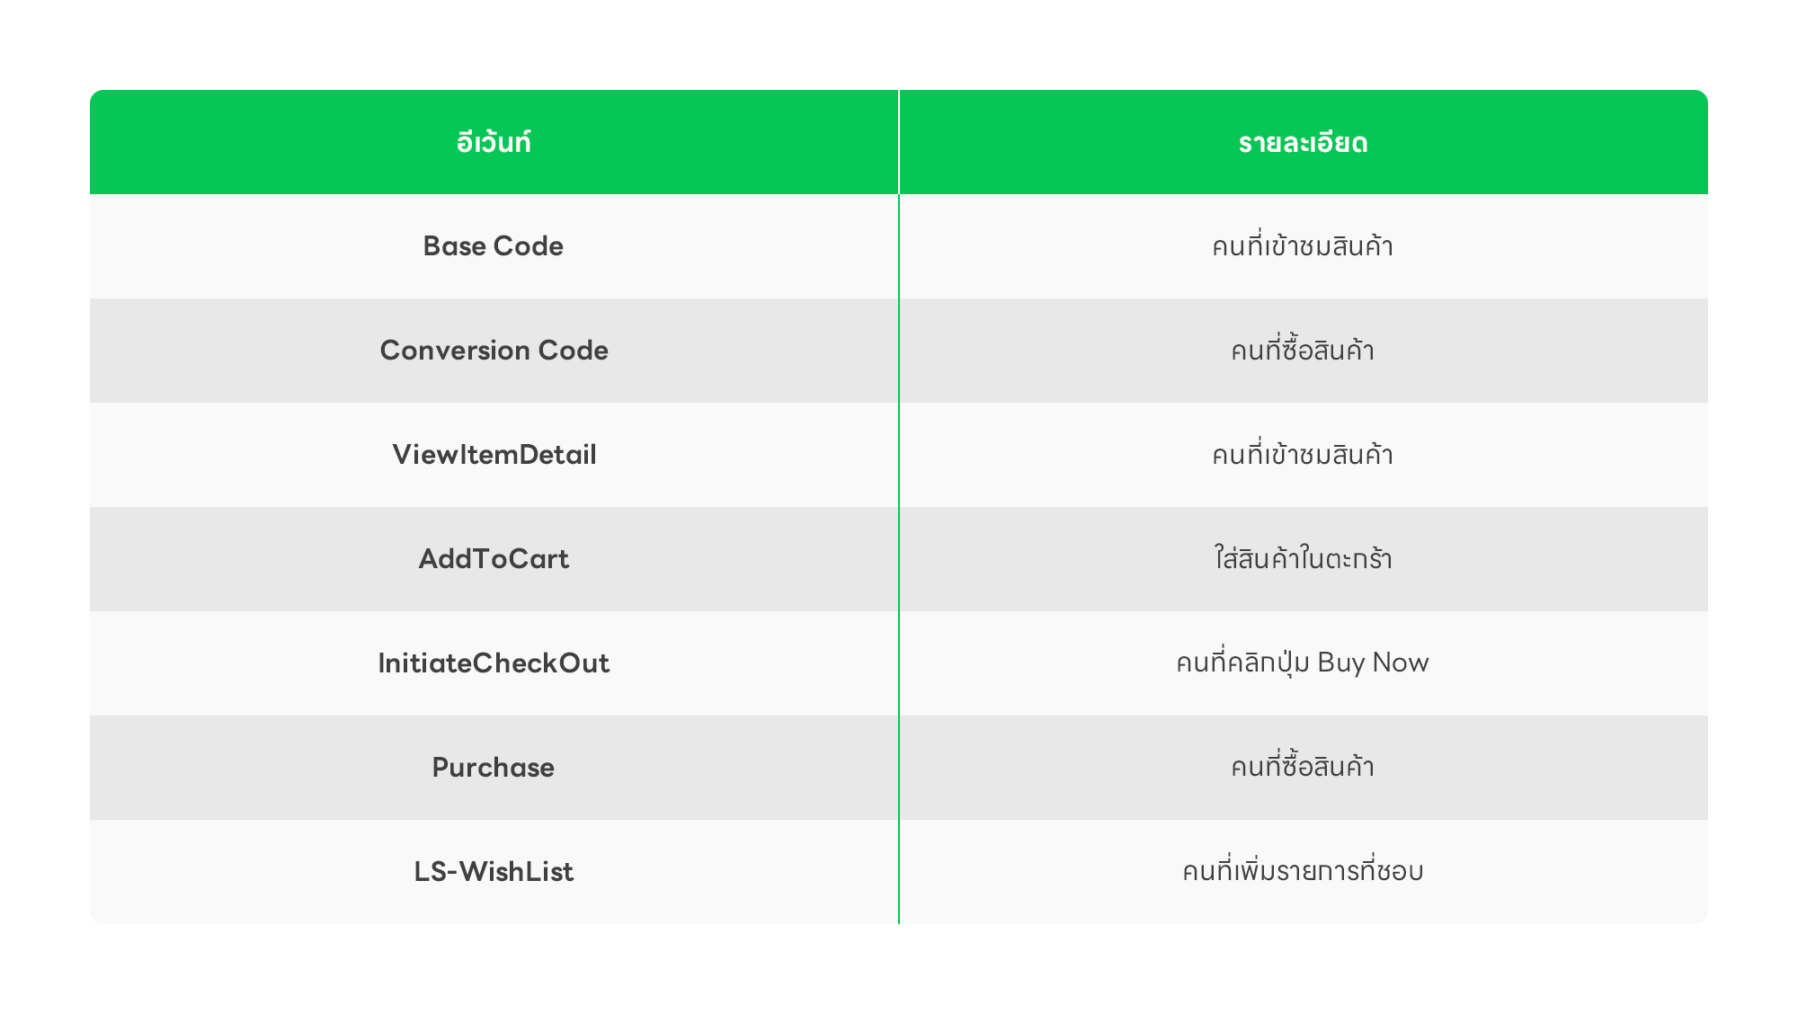Image resolution: width=1798 pixels, height=1014 pixels.
Task: Pick the AddToCart event name
Action: tap(494, 559)
